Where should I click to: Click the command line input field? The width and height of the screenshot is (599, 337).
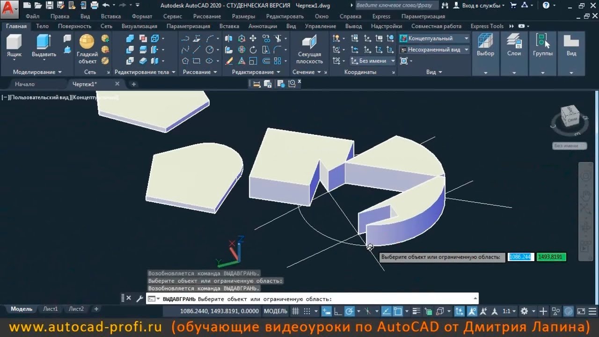[x=312, y=299]
